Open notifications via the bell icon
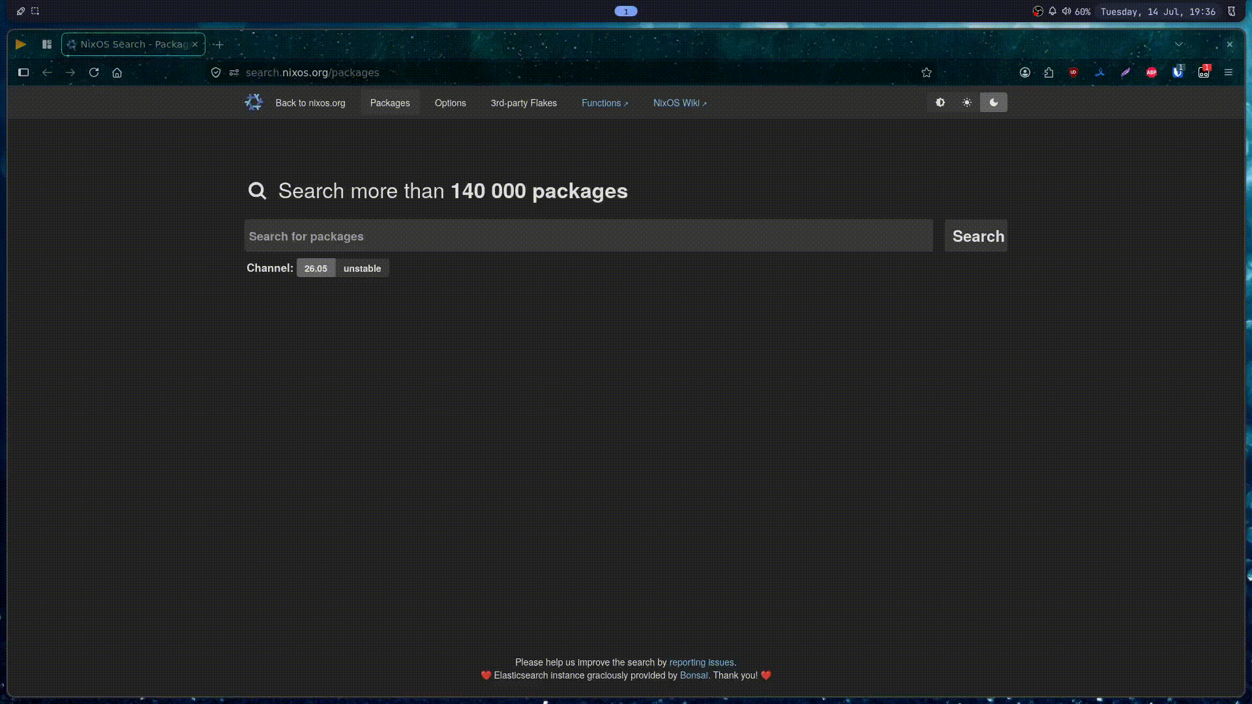Image resolution: width=1252 pixels, height=704 pixels. tap(1052, 11)
